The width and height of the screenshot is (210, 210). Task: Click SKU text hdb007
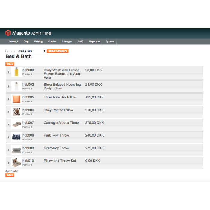[28, 123]
